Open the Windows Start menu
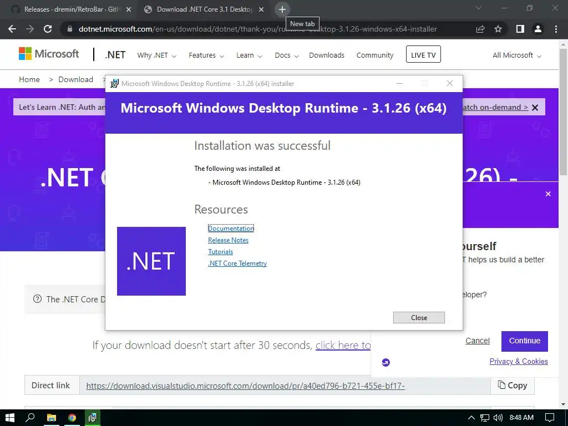The height and width of the screenshot is (426, 568). pyautogui.click(x=10, y=418)
